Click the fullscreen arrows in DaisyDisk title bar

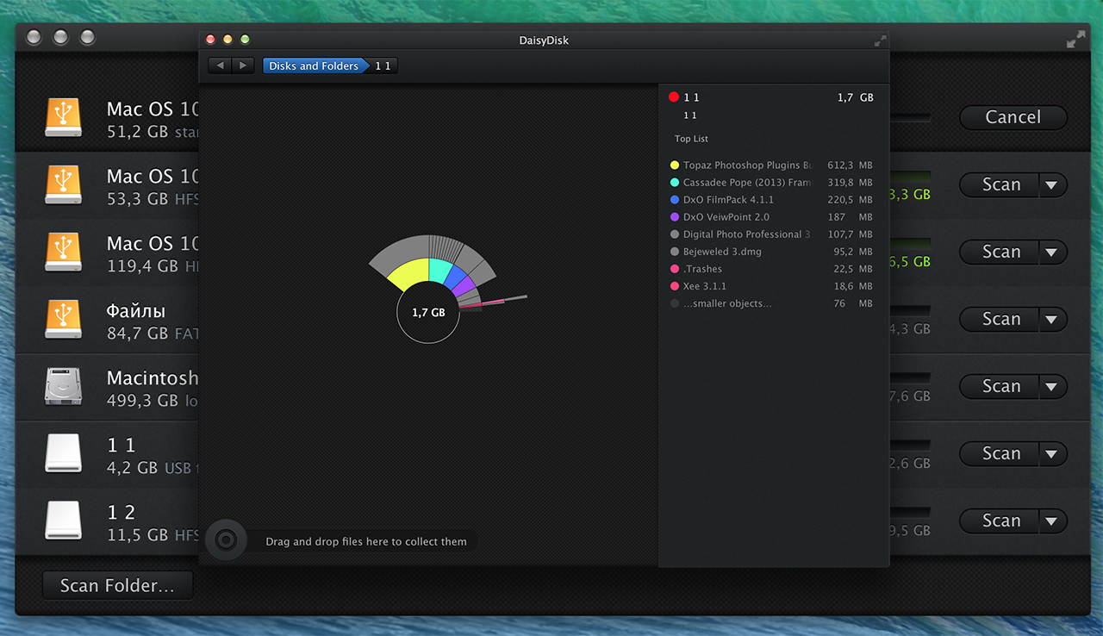pos(880,40)
